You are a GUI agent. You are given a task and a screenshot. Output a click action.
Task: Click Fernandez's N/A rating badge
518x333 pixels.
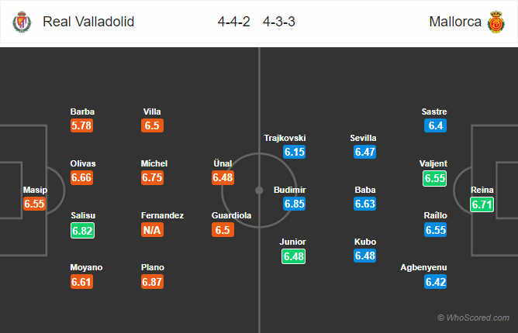coord(154,231)
